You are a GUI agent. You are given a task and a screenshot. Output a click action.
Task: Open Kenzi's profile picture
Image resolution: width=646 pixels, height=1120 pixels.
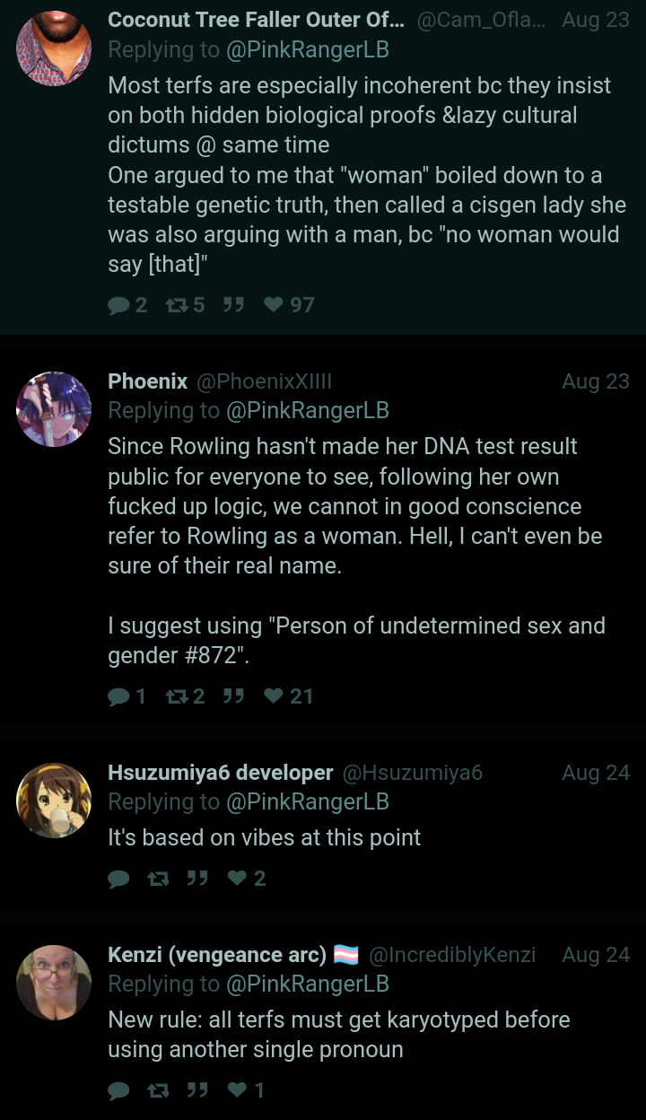(x=54, y=983)
